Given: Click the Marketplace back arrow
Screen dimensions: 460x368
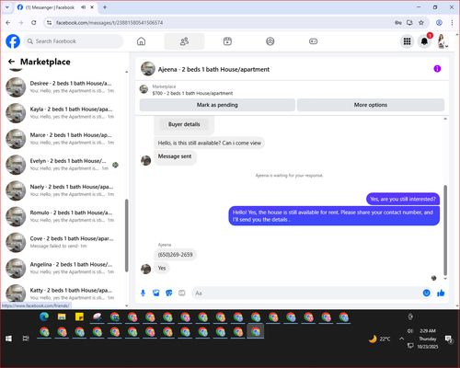Looking at the screenshot, I should point(11,62).
